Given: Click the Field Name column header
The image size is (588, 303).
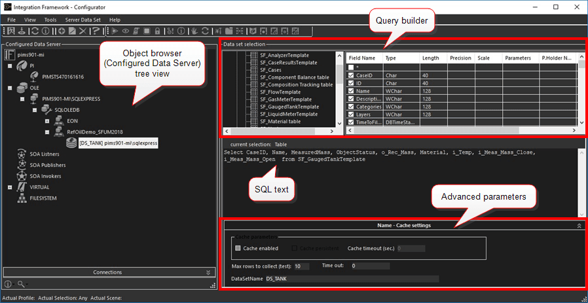Looking at the screenshot, I should click(364, 58).
